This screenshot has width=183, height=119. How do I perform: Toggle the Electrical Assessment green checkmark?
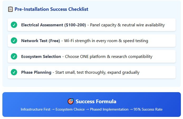[14, 25]
